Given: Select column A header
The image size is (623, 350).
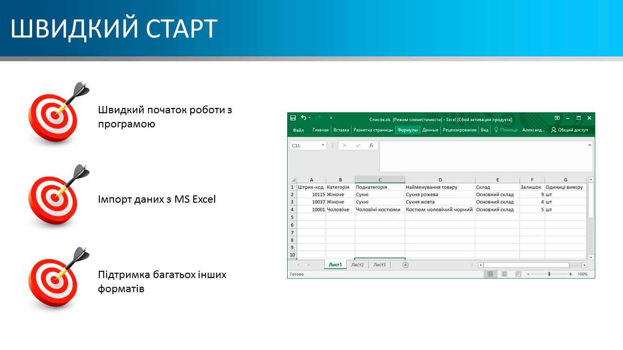Looking at the screenshot, I should (x=311, y=180).
